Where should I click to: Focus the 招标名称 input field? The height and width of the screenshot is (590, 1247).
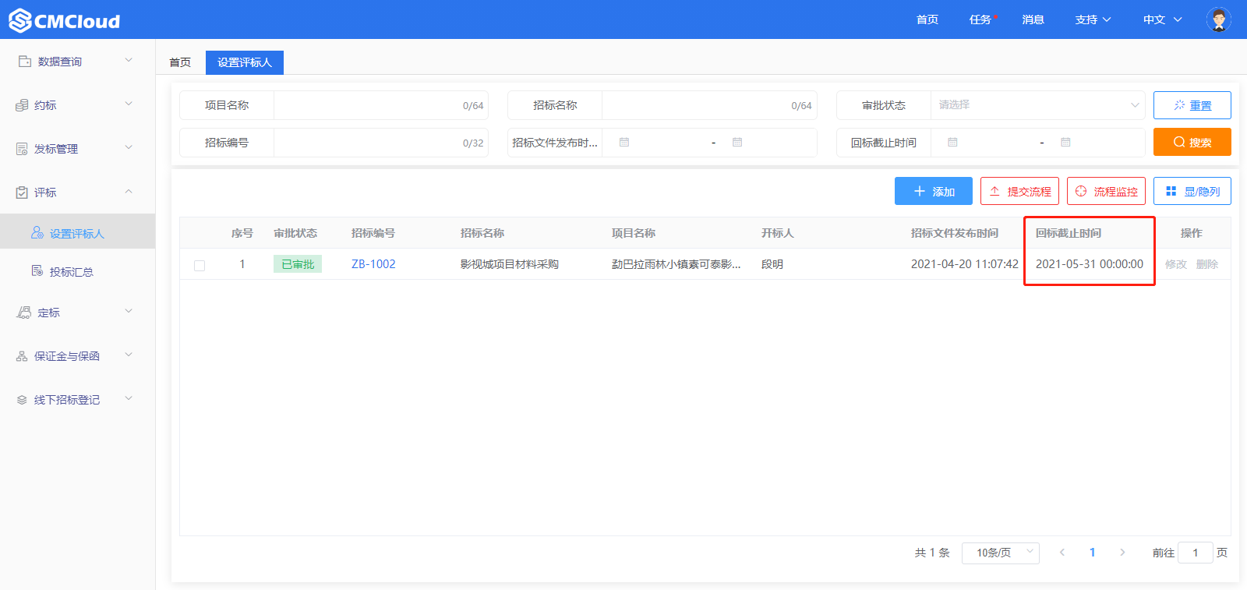coord(709,105)
